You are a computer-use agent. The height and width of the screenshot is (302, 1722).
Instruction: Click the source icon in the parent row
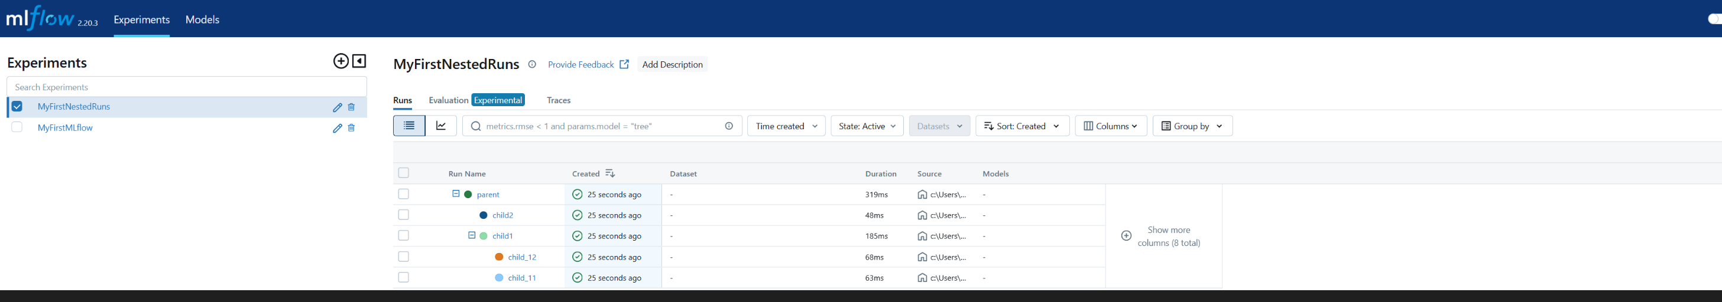(923, 195)
